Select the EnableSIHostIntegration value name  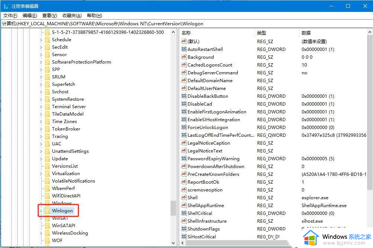(214, 120)
